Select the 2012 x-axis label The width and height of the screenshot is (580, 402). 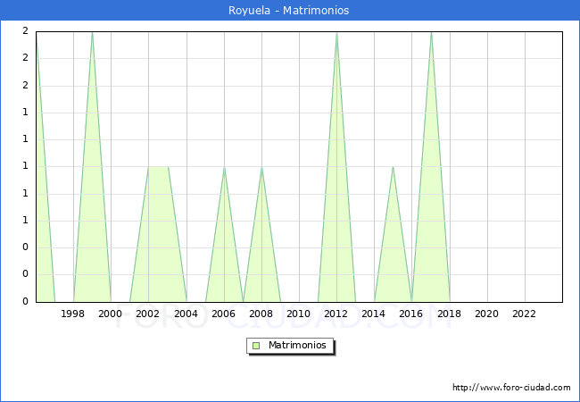tap(336, 314)
